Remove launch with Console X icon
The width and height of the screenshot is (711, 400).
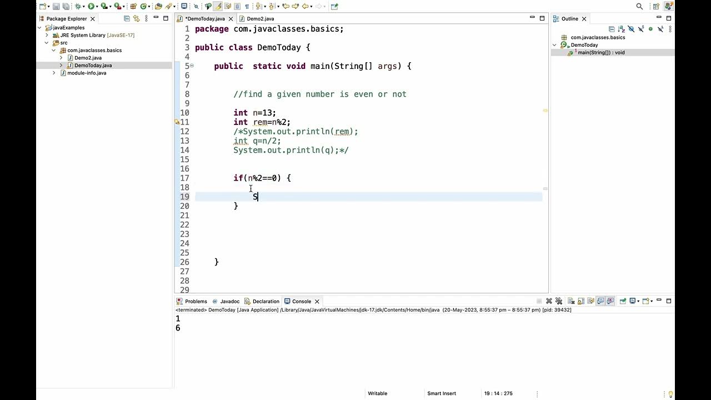(549, 301)
